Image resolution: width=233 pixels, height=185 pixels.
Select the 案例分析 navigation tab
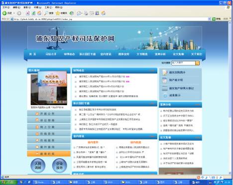point(160,54)
